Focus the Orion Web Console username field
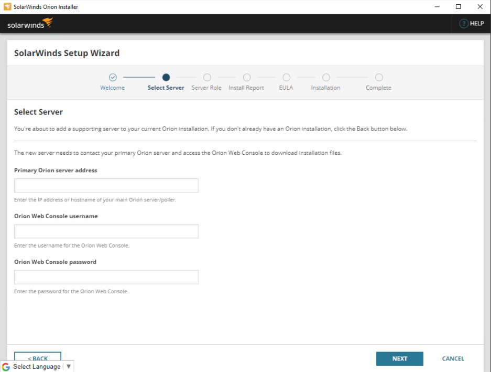Screen dimensions: 491x372 [x=106, y=231]
